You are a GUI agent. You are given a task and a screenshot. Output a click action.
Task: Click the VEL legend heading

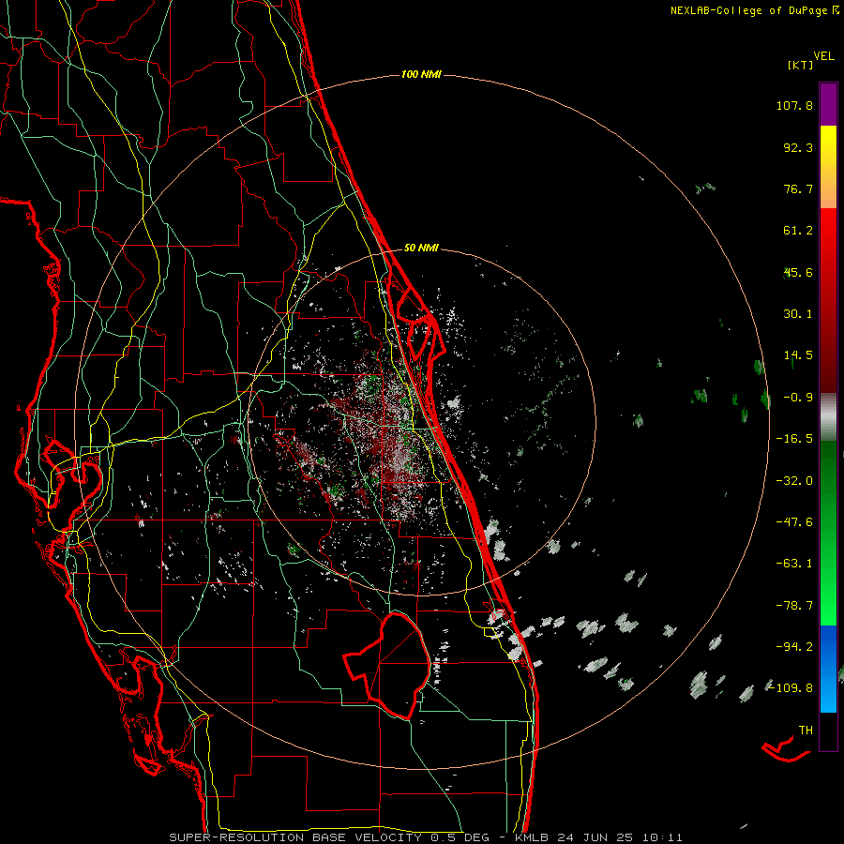tap(823, 56)
